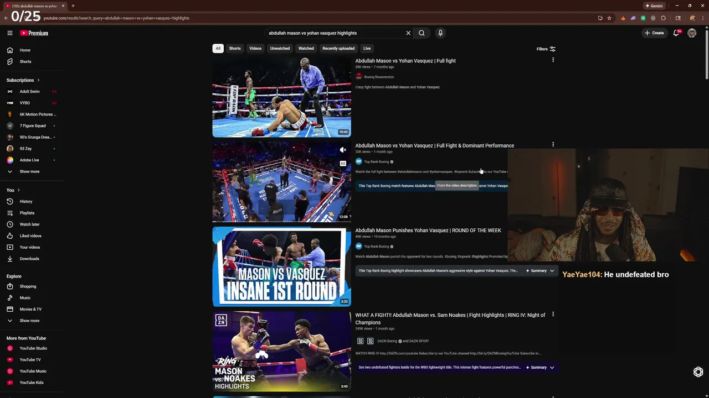Unmute the preview on second video
The width and height of the screenshot is (709, 398).
tap(343, 150)
